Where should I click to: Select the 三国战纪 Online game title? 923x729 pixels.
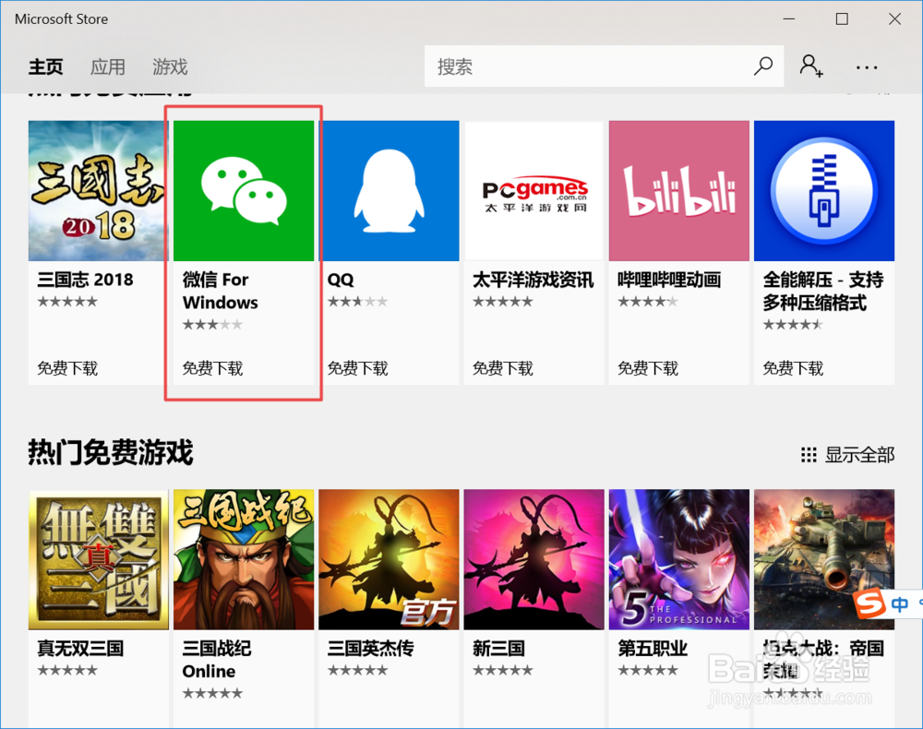pyautogui.click(x=217, y=660)
